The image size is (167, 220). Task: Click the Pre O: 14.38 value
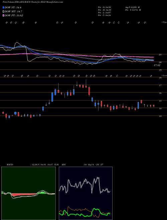(x=105, y=7)
